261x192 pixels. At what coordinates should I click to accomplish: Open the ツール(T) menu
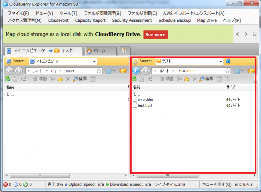click(x=68, y=14)
